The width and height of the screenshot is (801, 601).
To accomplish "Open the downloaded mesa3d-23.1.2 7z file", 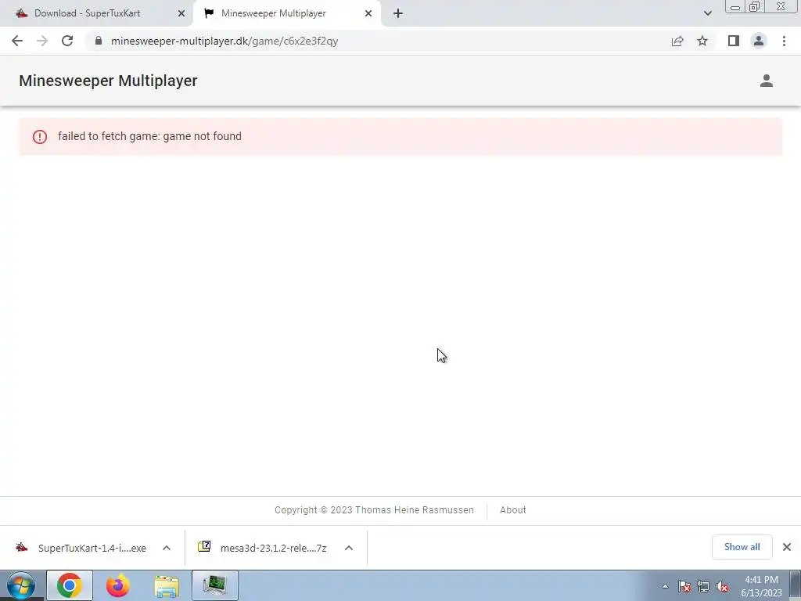I will click(x=263, y=548).
